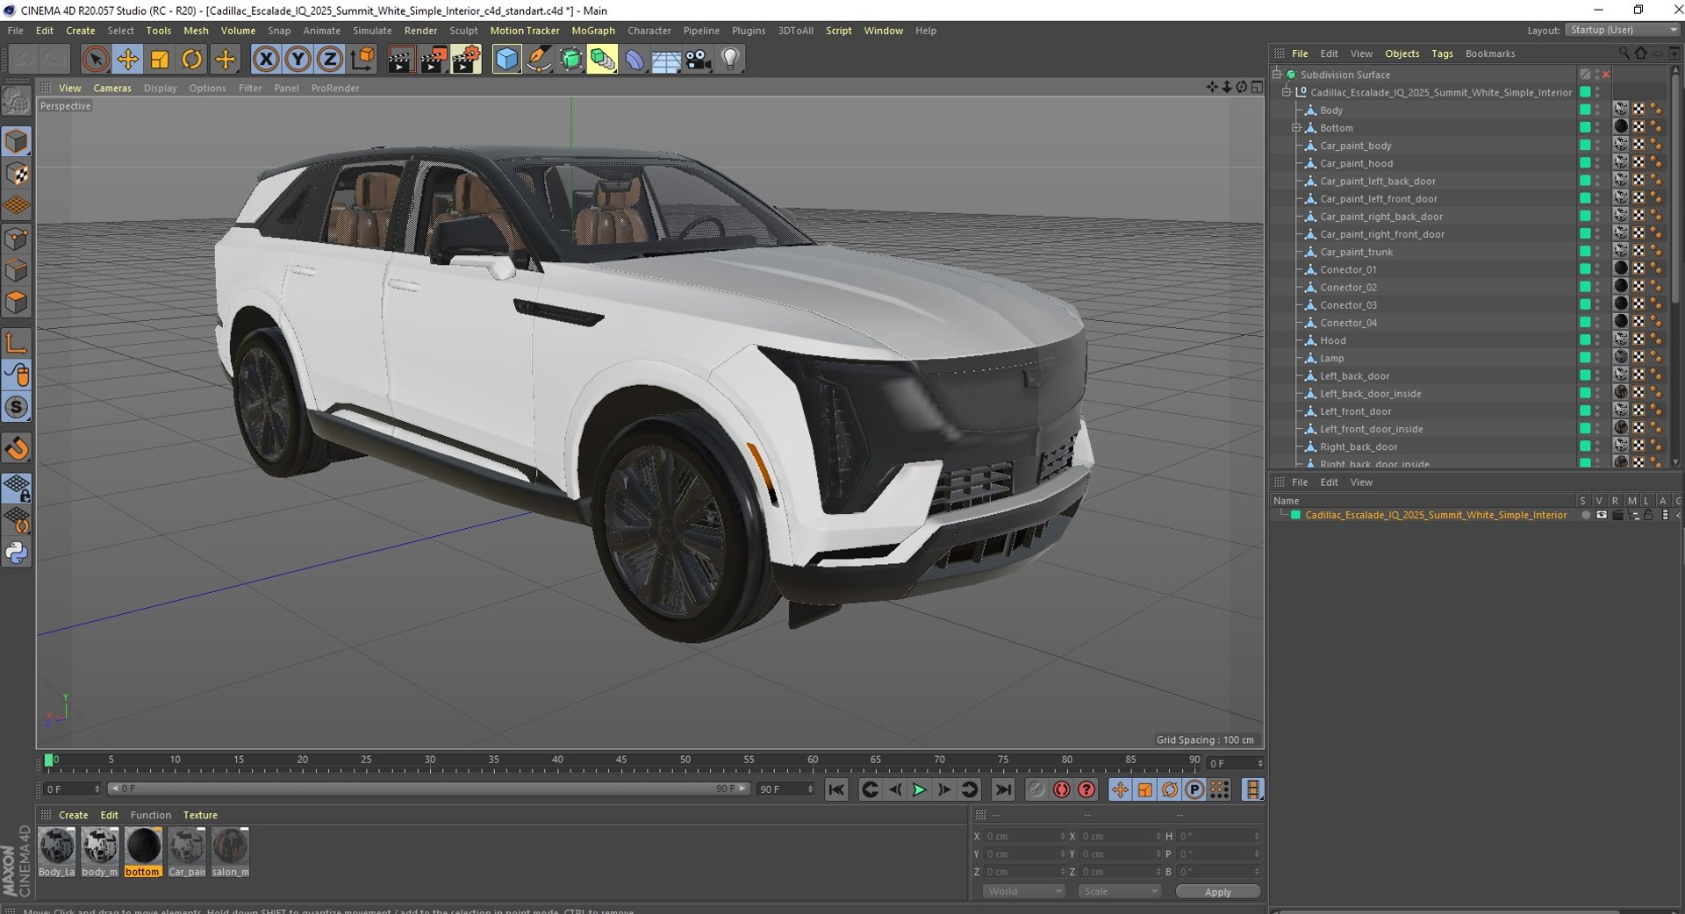
Task: Toggle autokeying red button
Action: [1062, 789]
